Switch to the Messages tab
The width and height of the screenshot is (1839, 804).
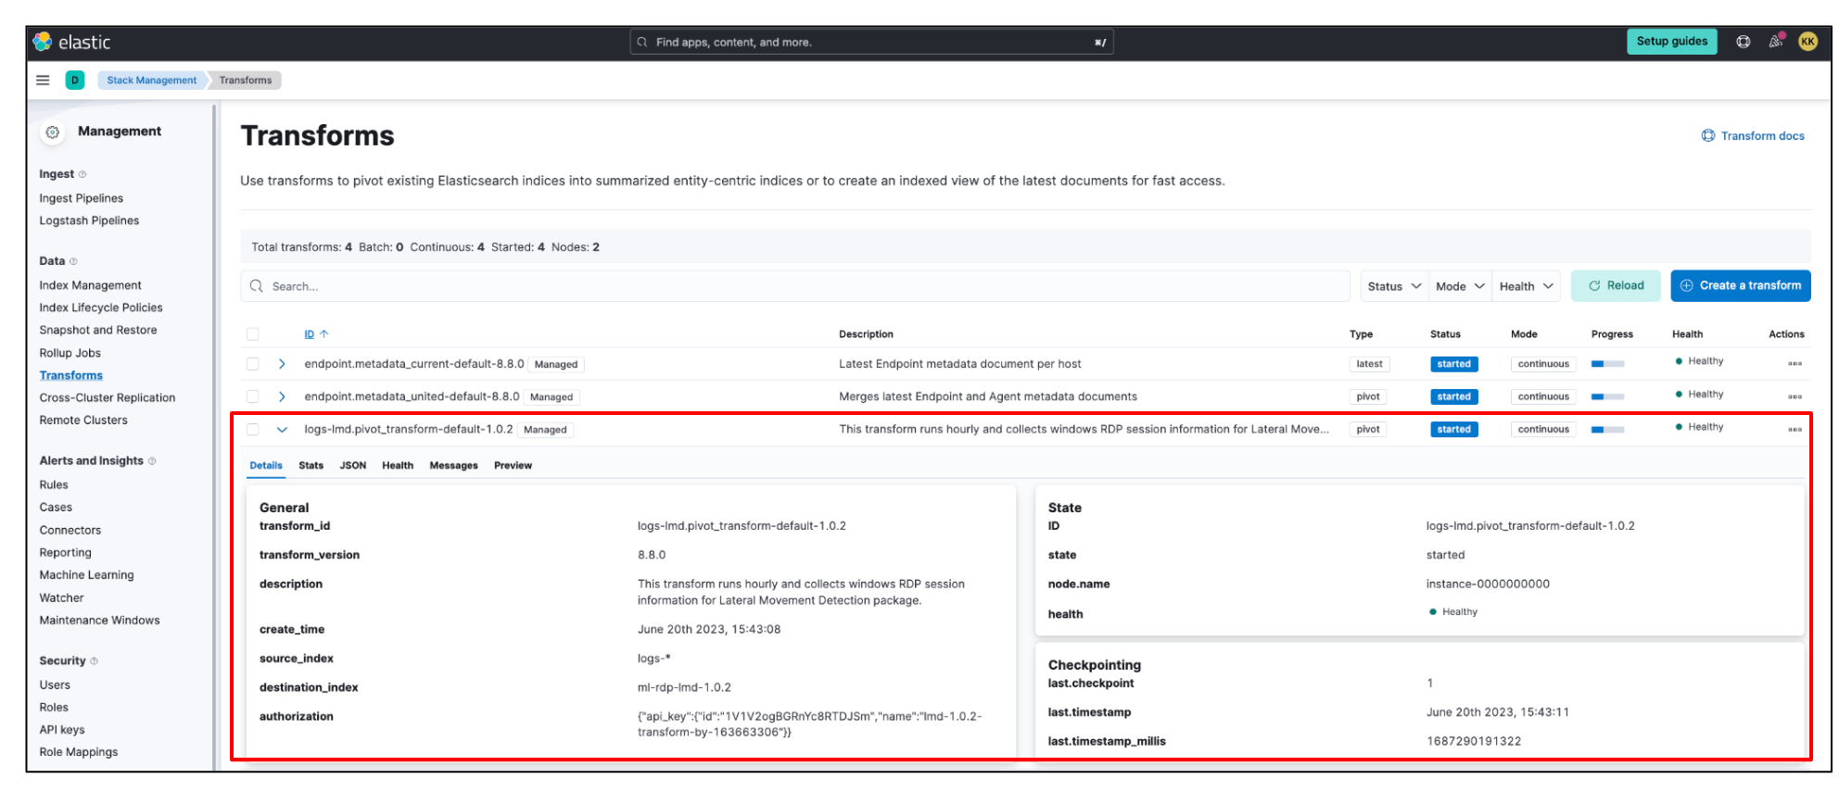click(x=453, y=466)
